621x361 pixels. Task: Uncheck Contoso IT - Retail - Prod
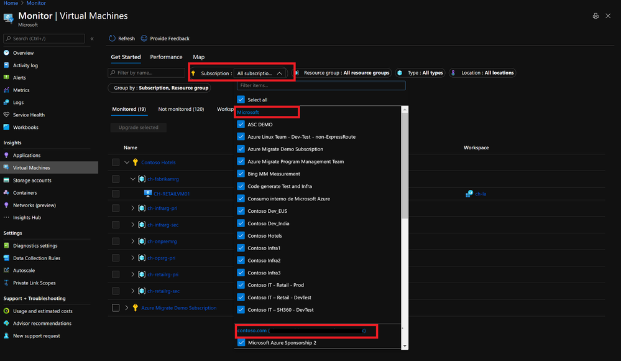241,285
